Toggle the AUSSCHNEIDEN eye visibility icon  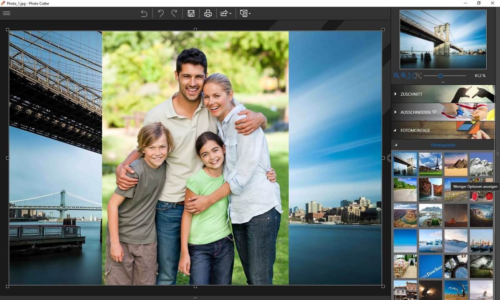[x=435, y=112]
